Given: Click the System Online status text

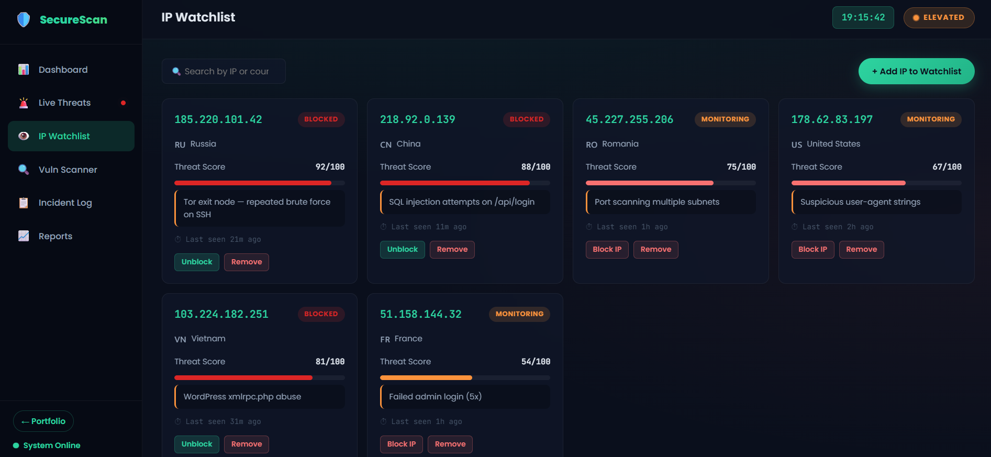Looking at the screenshot, I should point(52,445).
